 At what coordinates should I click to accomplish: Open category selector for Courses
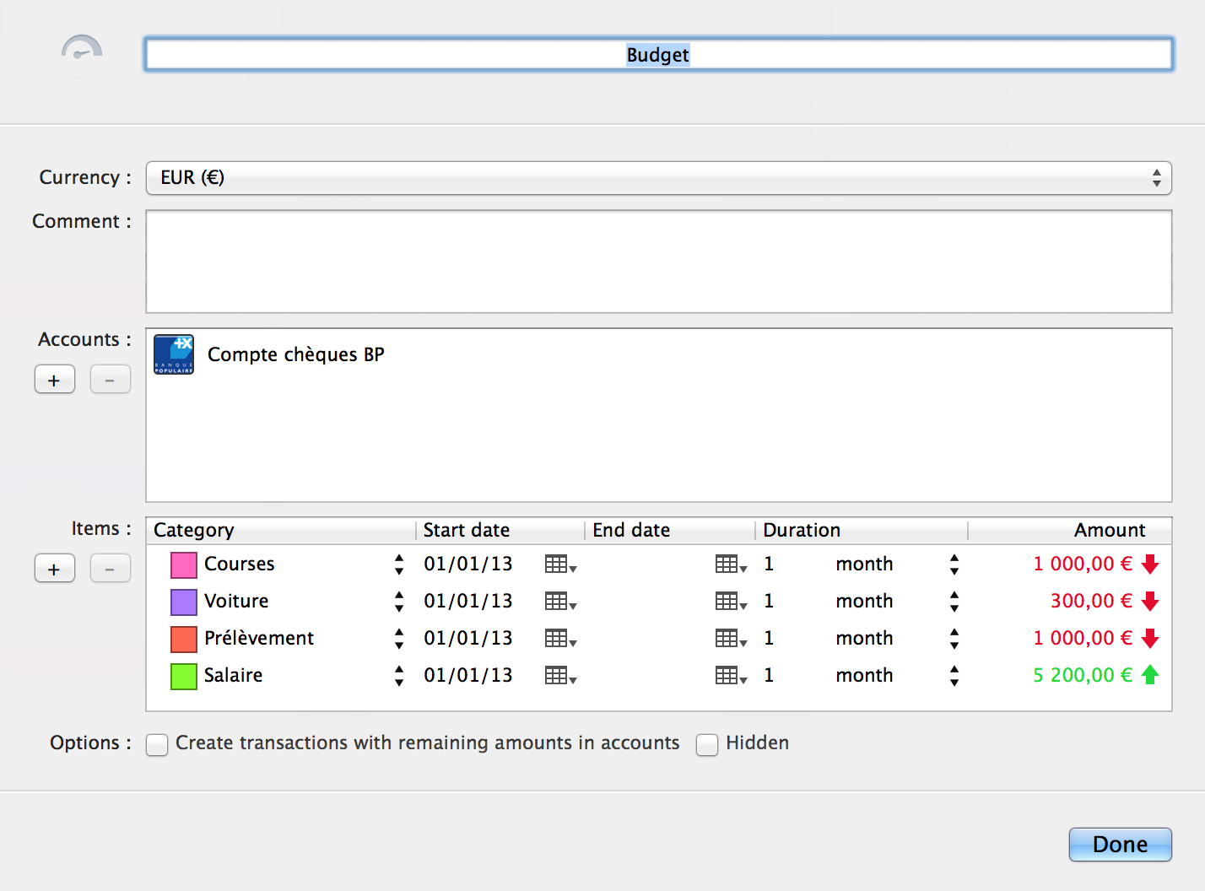coord(399,564)
